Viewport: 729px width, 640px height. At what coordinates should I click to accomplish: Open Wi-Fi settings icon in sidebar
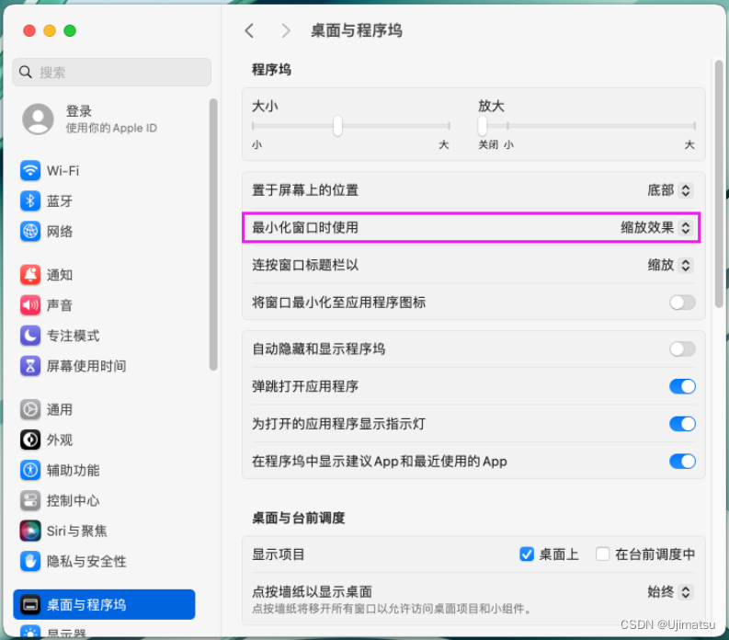tap(30, 171)
